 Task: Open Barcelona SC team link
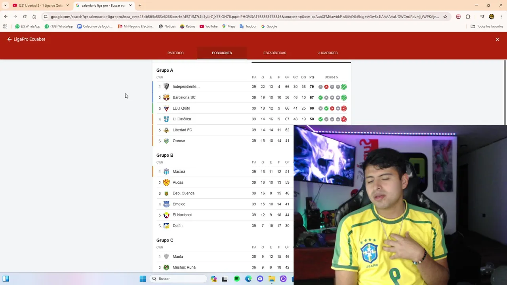(x=184, y=97)
